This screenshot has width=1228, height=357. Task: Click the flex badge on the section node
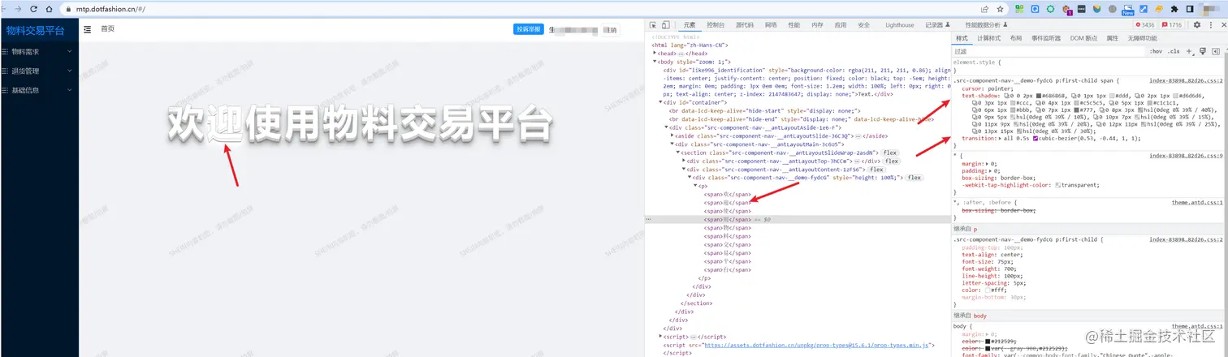pos(891,153)
